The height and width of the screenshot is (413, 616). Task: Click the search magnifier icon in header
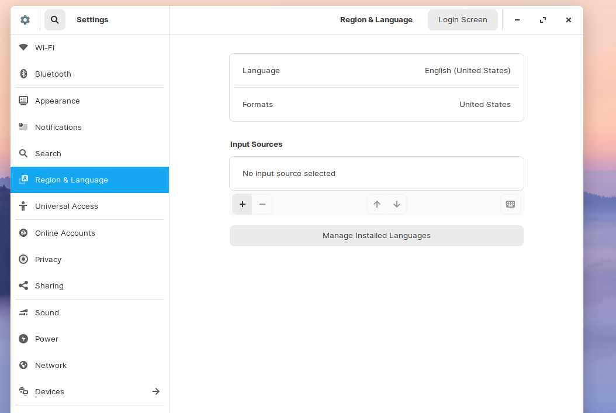55,20
